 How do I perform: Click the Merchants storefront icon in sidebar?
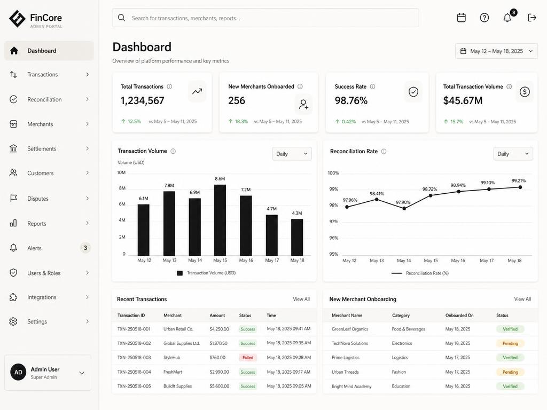(x=13, y=124)
